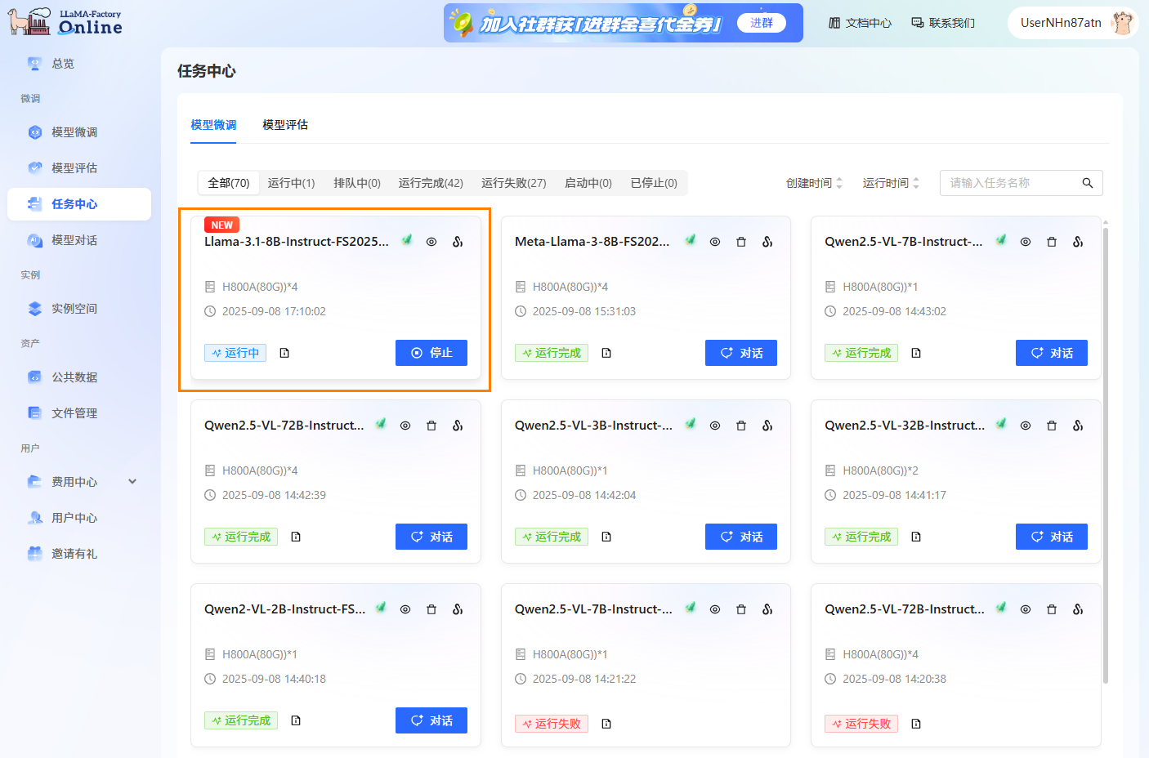Stop the running Llama-3.1-8B-Instruct task
Image resolution: width=1149 pixels, height=758 pixels.
pos(431,353)
